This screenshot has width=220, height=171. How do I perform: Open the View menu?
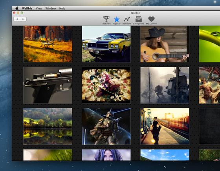[39, 8]
